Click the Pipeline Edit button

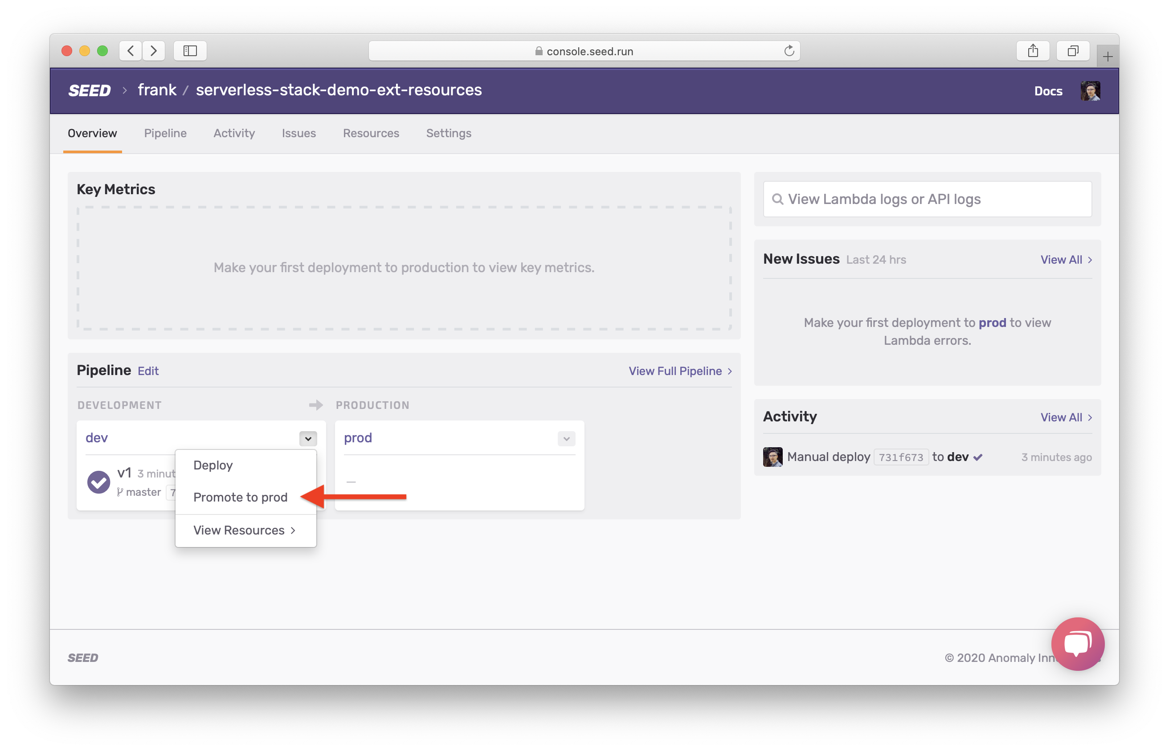147,371
